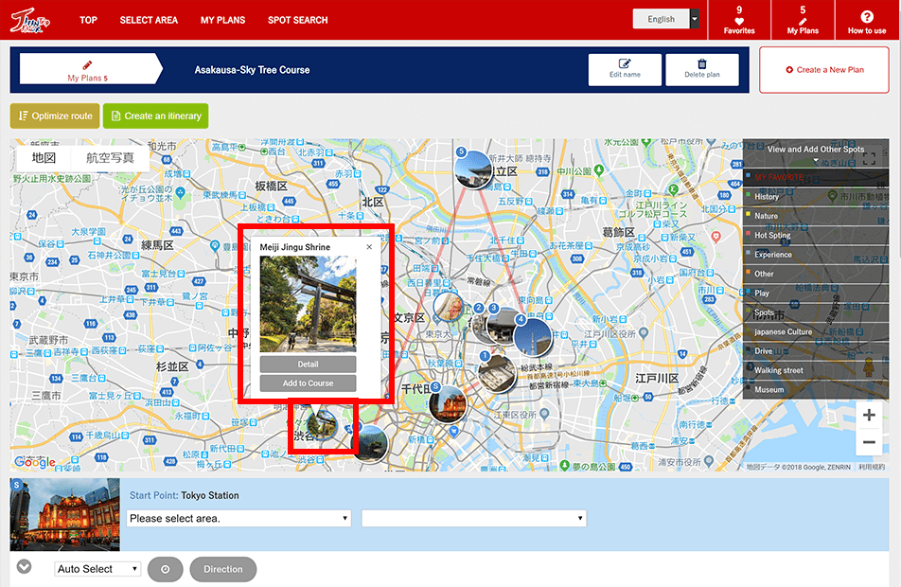Switch map to 地図 view
The width and height of the screenshot is (901, 587).
coord(44,158)
